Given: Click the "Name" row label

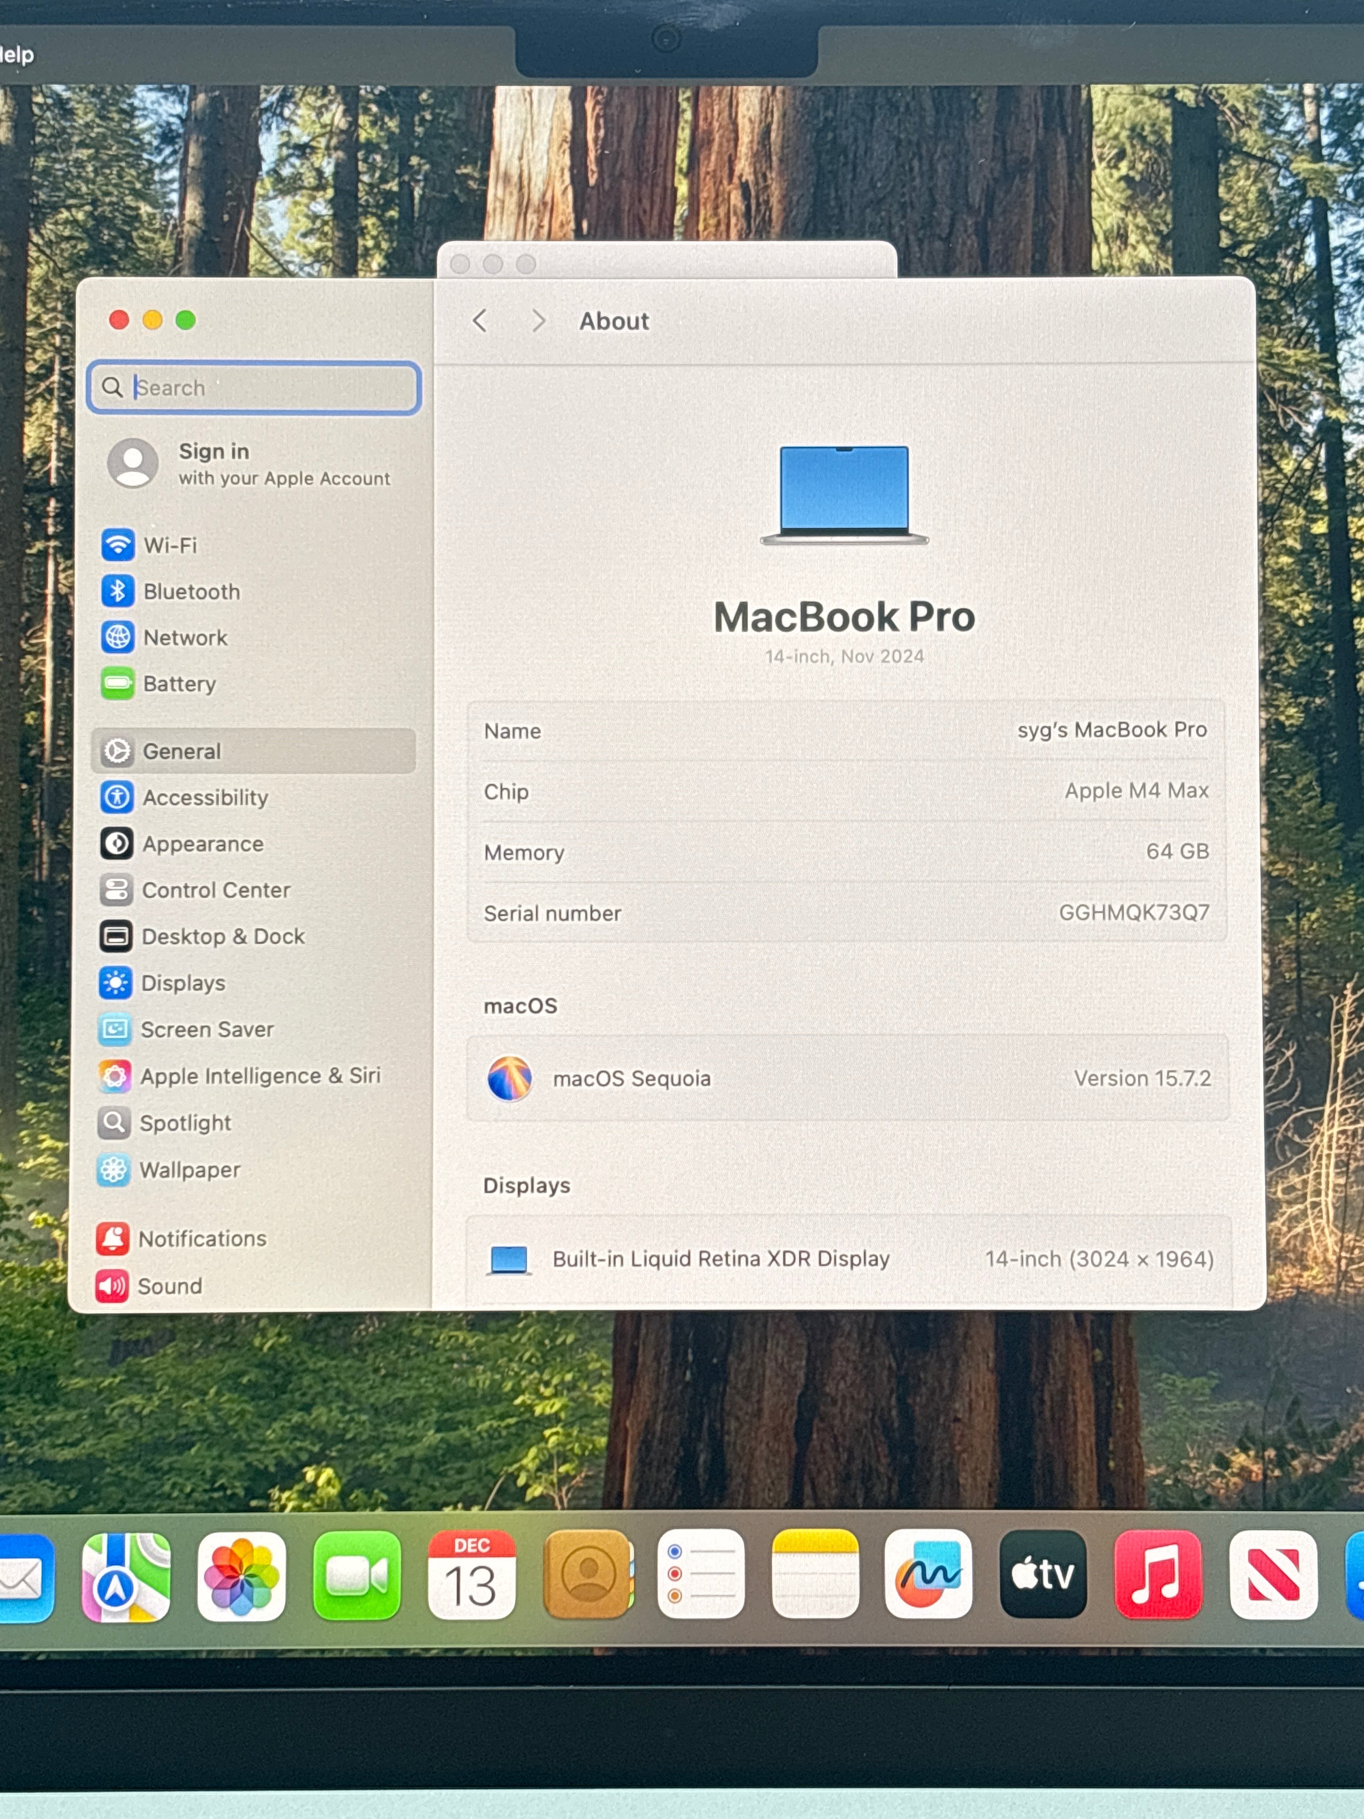Looking at the screenshot, I should point(512,731).
